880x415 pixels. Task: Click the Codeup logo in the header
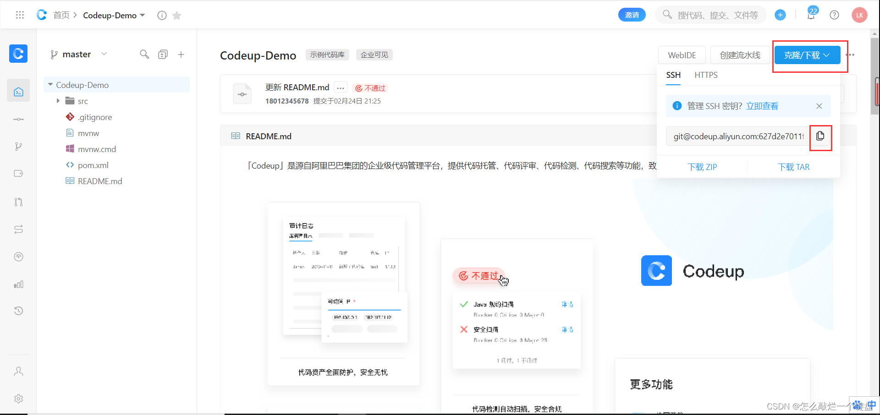click(x=42, y=15)
